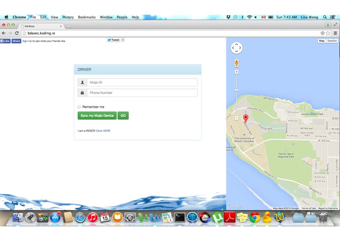
Task: Click the Facebook Like button
Action: 5,41
